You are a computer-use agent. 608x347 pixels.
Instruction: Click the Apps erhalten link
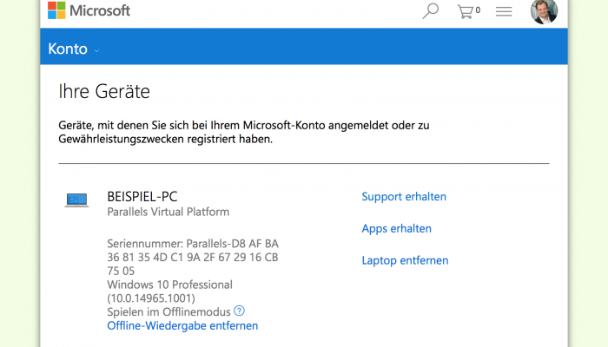click(x=396, y=228)
